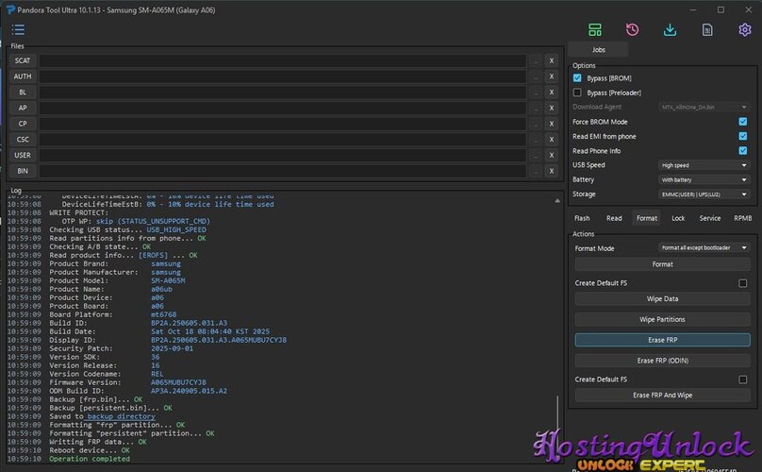
Task: Switch to Read tab
Action: pos(614,218)
